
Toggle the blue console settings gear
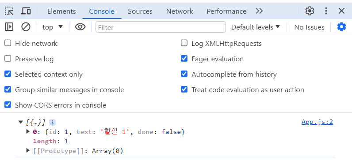[x=341, y=27]
